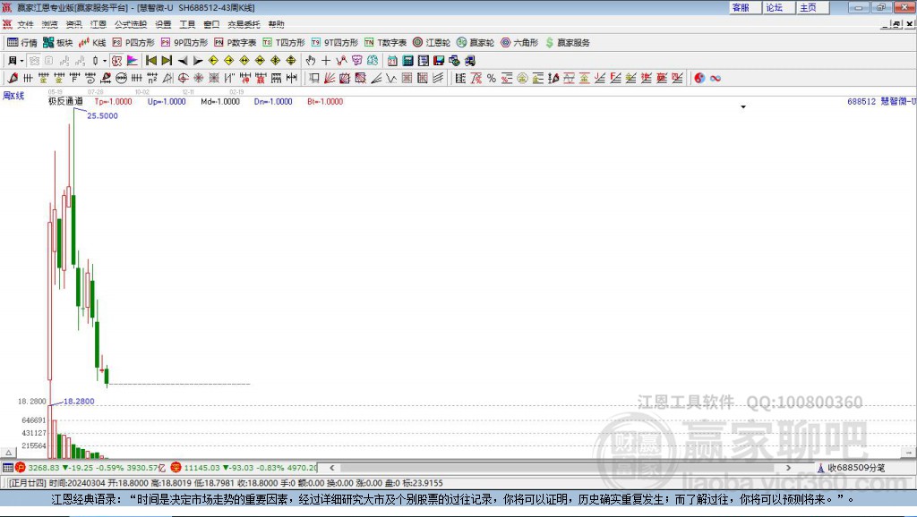Open the 板块 sector view
917x517 pixels.
click(x=57, y=43)
